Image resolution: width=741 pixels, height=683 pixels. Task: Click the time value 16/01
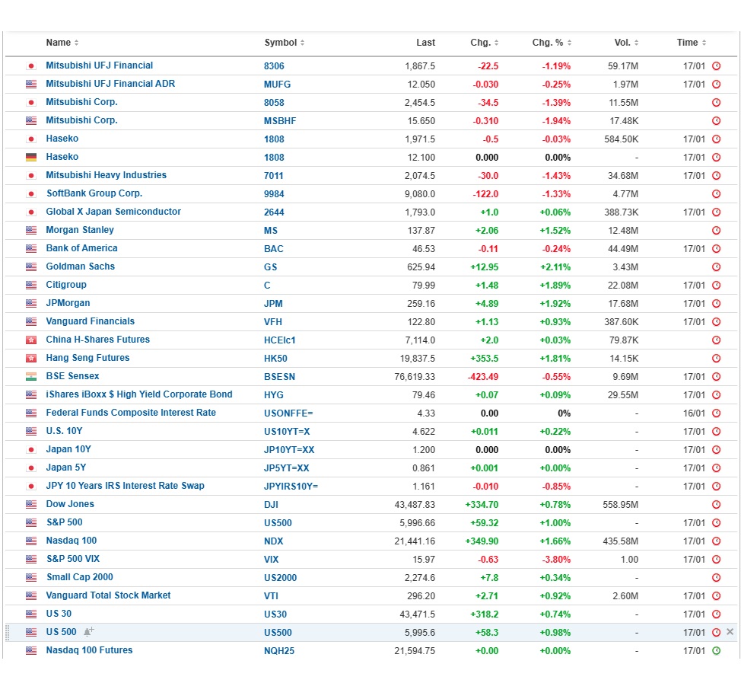[x=694, y=413]
